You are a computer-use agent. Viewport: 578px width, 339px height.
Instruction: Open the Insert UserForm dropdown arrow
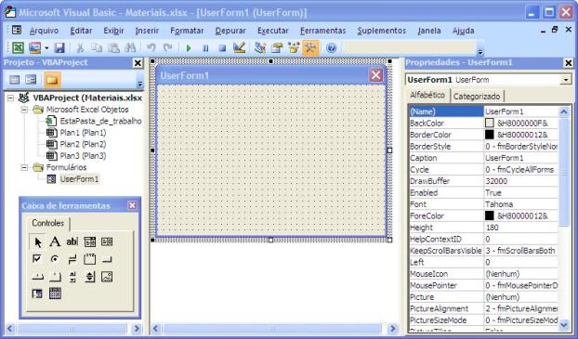[x=46, y=48]
